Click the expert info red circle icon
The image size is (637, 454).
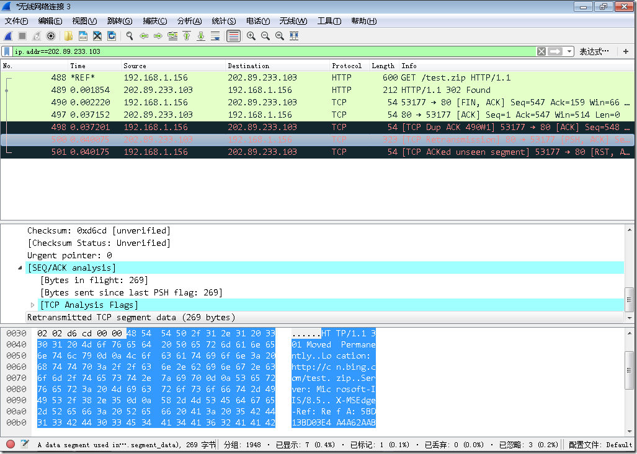[x=11, y=444]
